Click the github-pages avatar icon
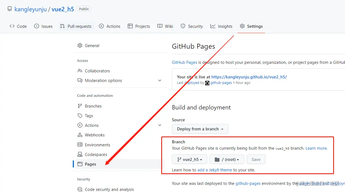345x192 pixels. 207,83
